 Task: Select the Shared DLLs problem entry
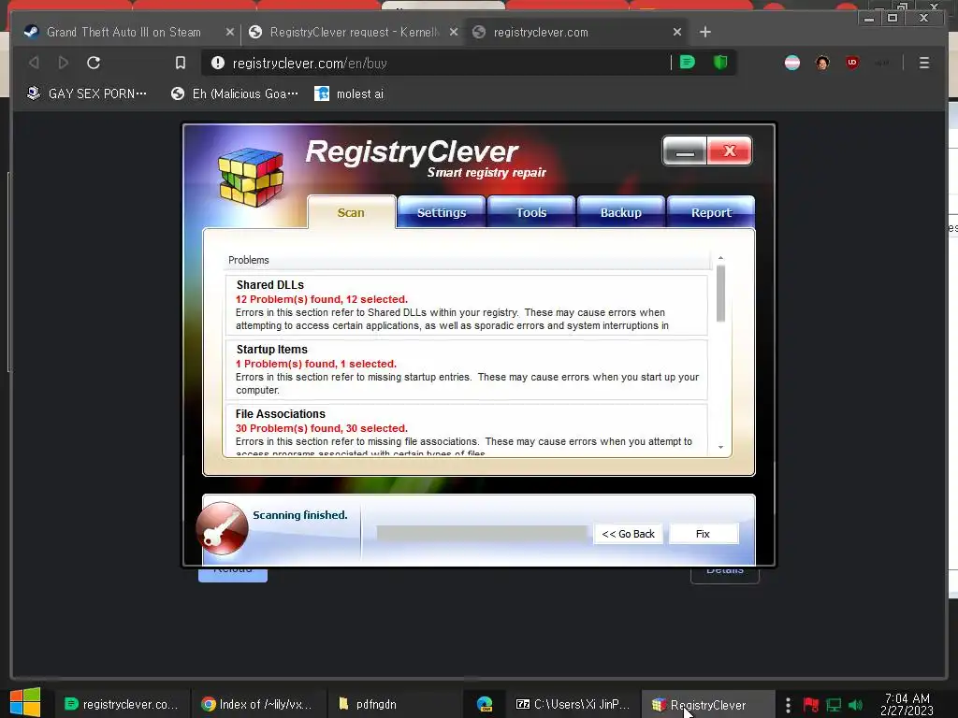point(467,306)
